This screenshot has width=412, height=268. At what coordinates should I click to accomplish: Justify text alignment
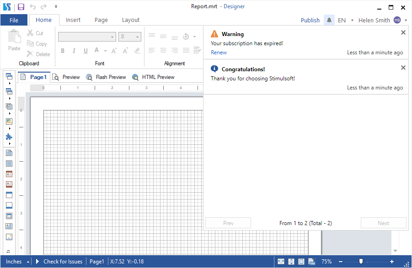[186, 50]
